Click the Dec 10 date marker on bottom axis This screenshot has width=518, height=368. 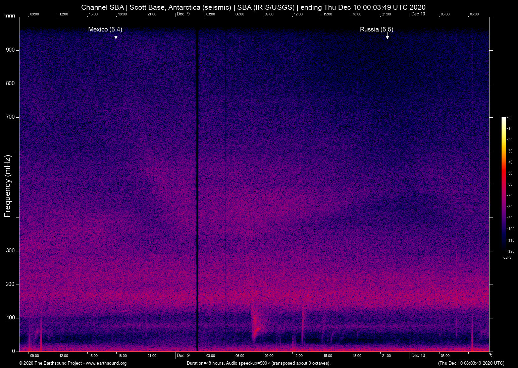tap(418, 356)
